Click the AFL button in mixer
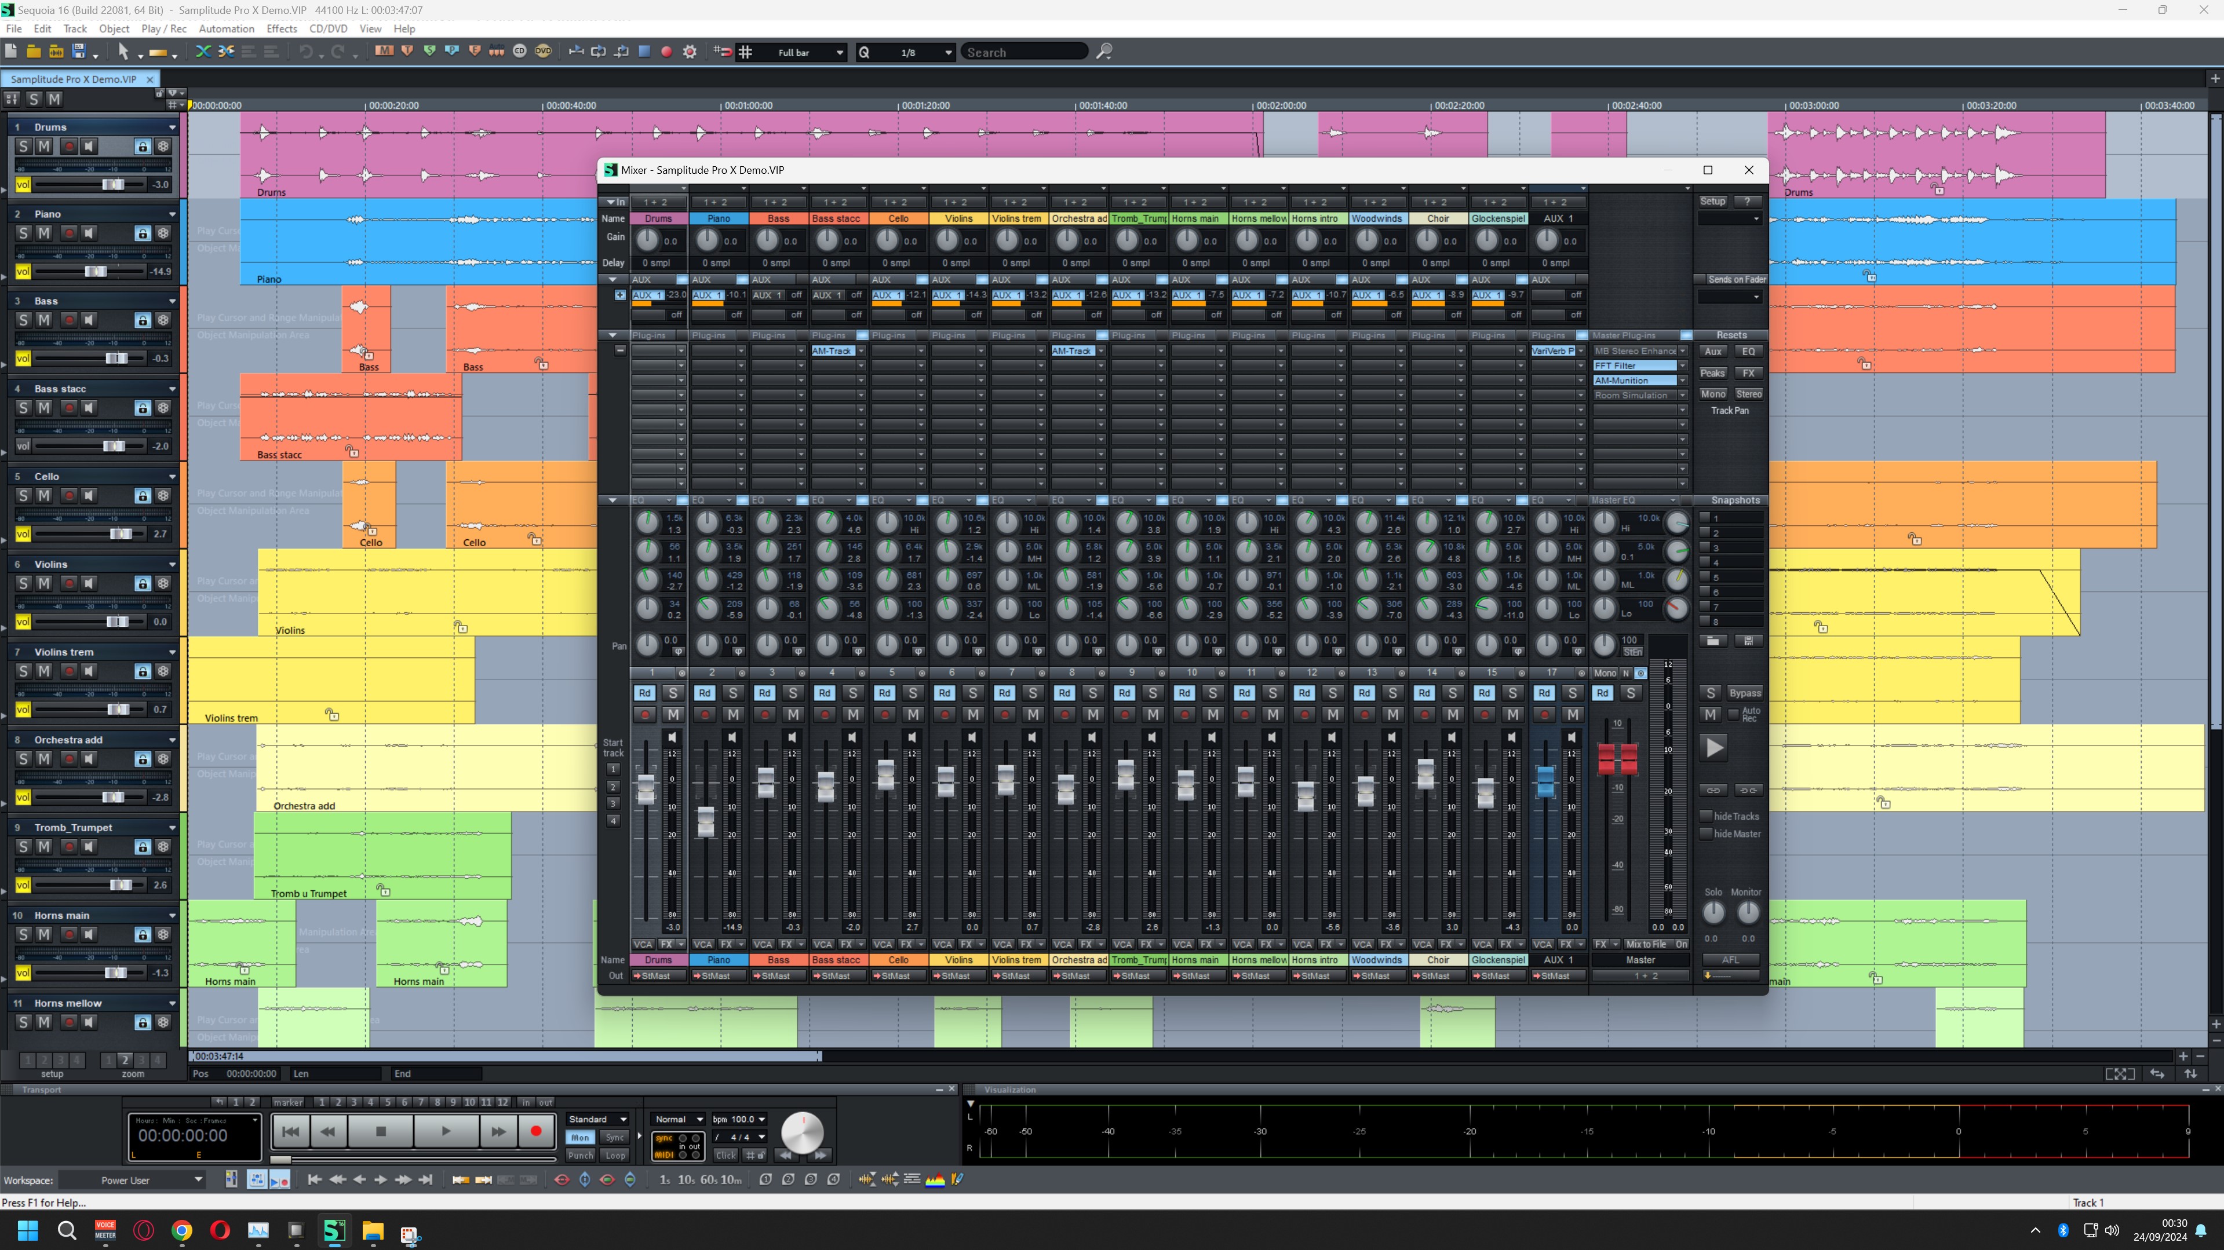The image size is (2224, 1250). 1730,959
